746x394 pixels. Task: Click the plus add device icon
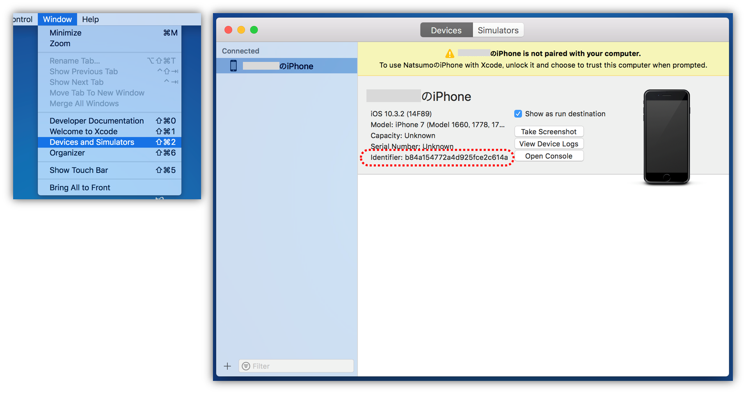227,366
